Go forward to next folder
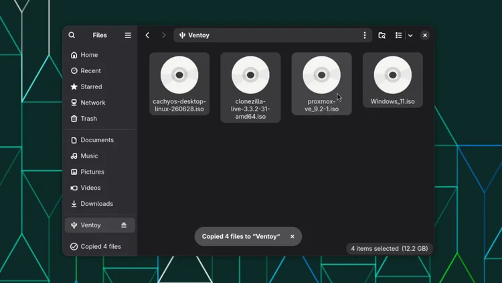502x283 pixels. [163, 36]
